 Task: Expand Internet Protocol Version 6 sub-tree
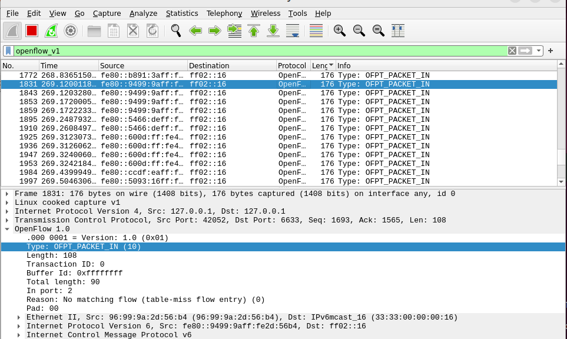[x=19, y=327]
